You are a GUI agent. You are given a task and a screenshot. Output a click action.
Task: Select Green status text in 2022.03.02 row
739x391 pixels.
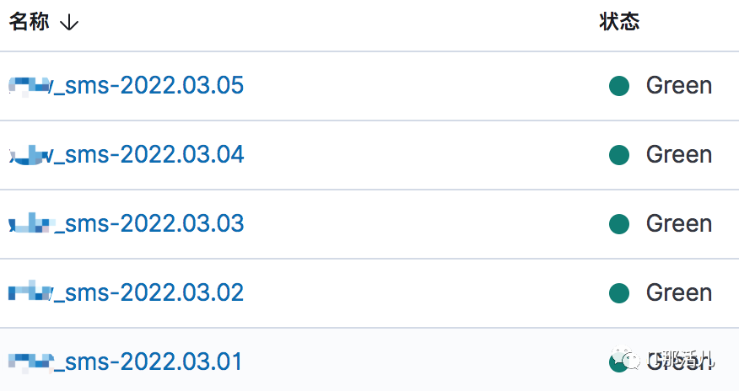pyautogui.click(x=679, y=292)
